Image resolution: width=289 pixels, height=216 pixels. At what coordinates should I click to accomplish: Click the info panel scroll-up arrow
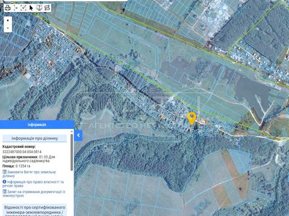coord(72,131)
